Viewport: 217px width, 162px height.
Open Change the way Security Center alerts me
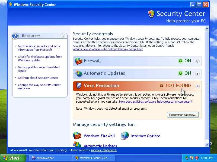(39, 86)
